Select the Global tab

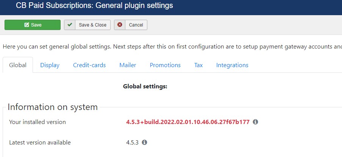click(x=18, y=65)
